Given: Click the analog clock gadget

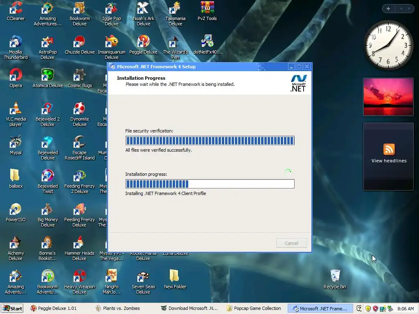Looking at the screenshot, I should (388, 45).
